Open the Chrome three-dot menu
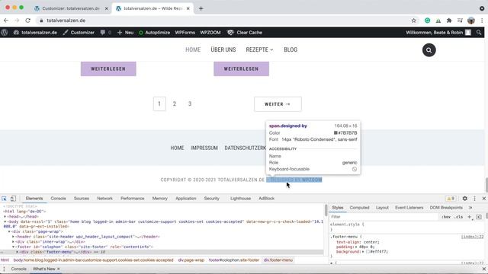 point(482,21)
